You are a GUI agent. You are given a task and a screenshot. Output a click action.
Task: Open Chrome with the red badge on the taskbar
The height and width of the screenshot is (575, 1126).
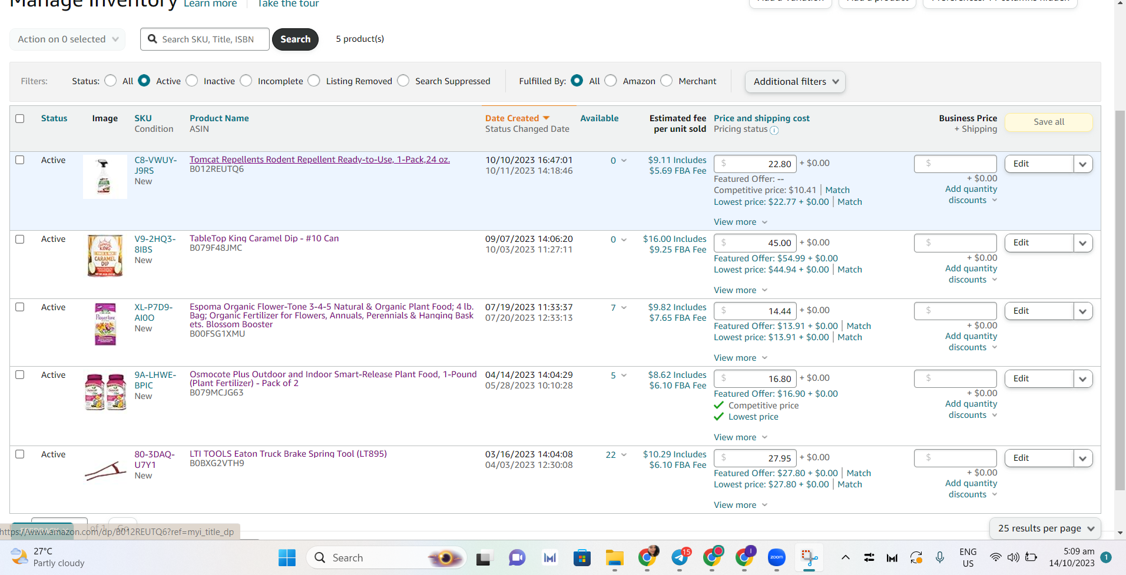[x=713, y=556]
